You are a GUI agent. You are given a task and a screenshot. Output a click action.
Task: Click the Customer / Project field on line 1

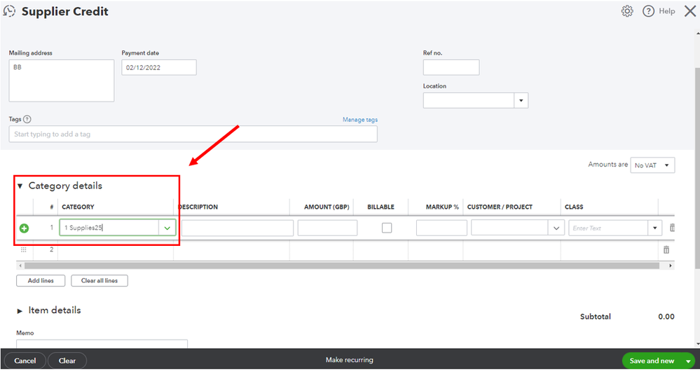[x=509, y=228]
